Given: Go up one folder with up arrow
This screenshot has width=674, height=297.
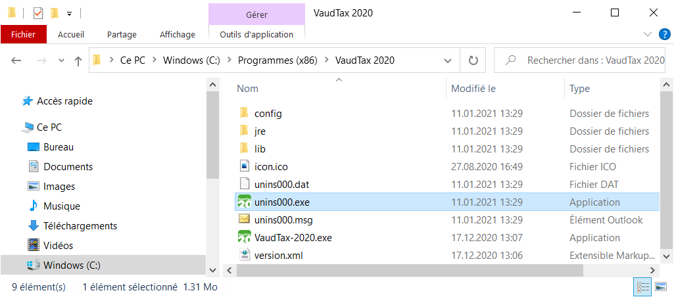Looking at the screenshot, I should (78, 61).
